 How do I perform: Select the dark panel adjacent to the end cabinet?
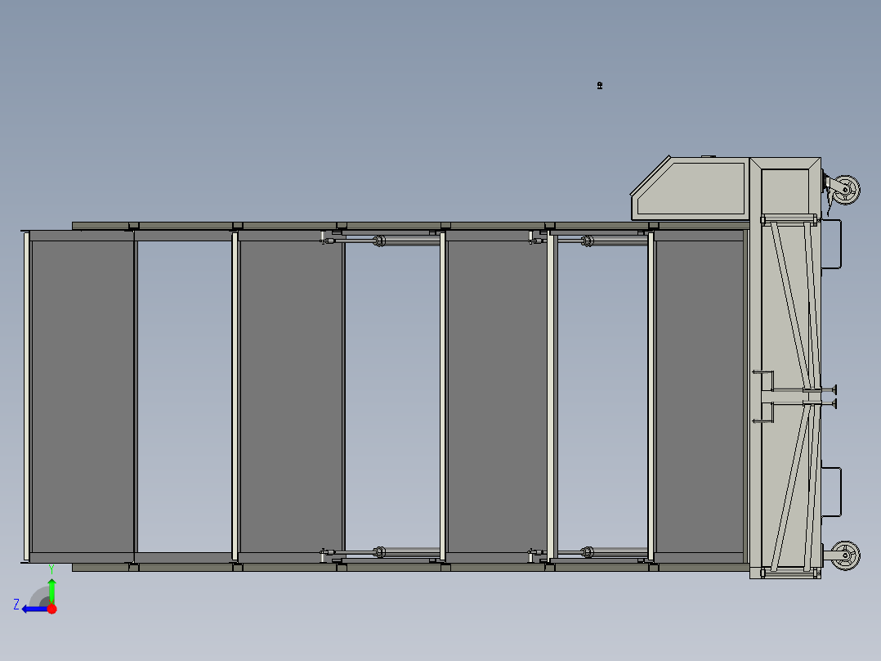[x=700, y=397]
